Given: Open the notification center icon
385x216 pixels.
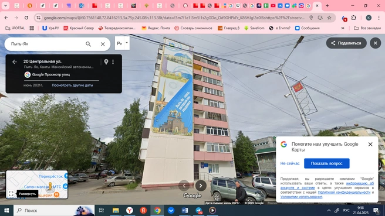Looking at the screenshot, I should click(x=376, y=210).
